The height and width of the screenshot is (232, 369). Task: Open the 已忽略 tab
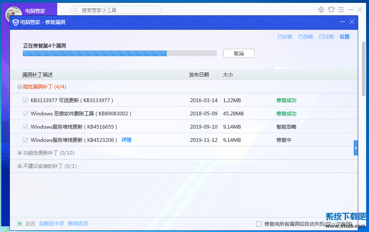click(x=306, y=37)
